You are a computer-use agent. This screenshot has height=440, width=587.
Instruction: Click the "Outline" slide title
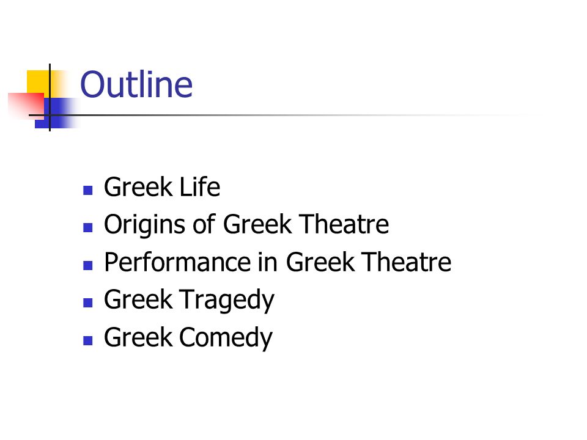click(136, 84)
